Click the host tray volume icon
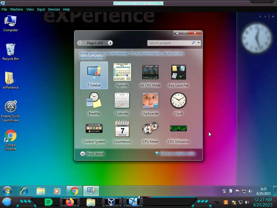The image size is (277, 208). [x=247, y=202]
